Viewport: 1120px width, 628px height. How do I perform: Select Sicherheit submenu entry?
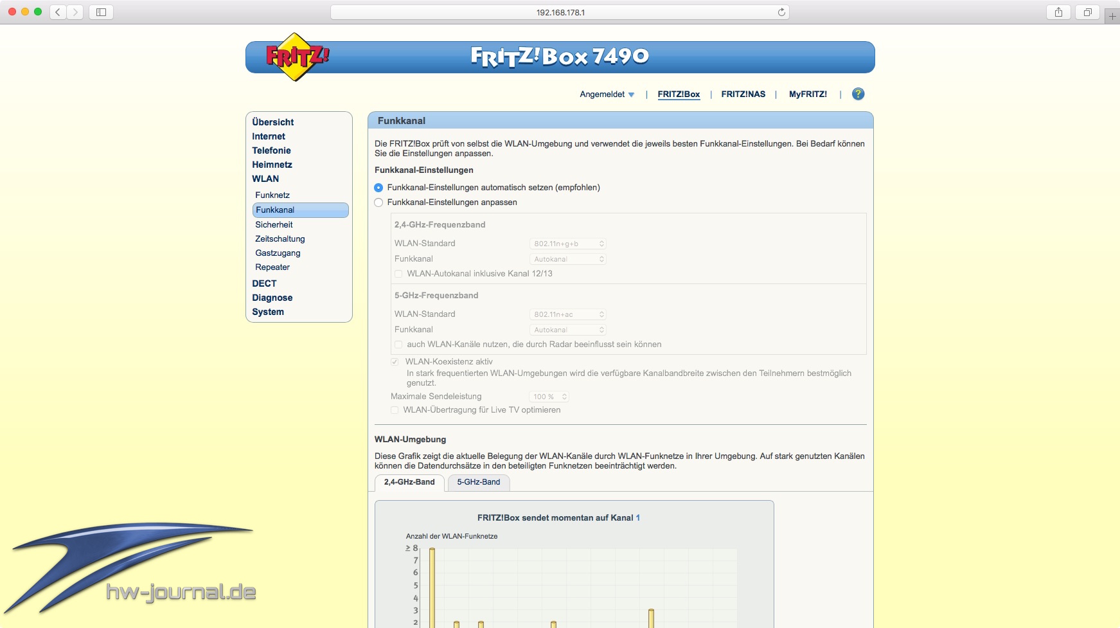point(274,224)
